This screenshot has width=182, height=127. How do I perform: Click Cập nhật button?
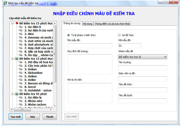click(71, 117)
